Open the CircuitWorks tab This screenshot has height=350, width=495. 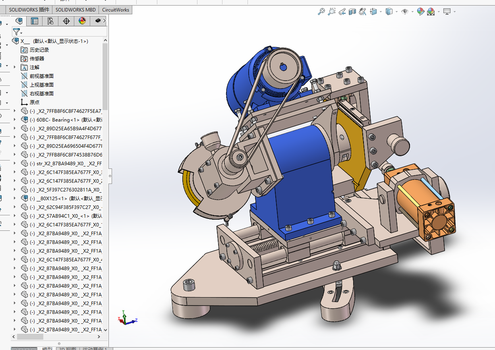click(116, 10)
